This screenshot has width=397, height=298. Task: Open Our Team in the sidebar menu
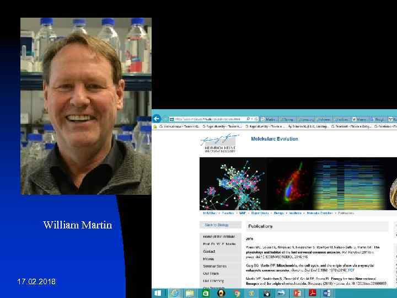(x=211, y=274)
